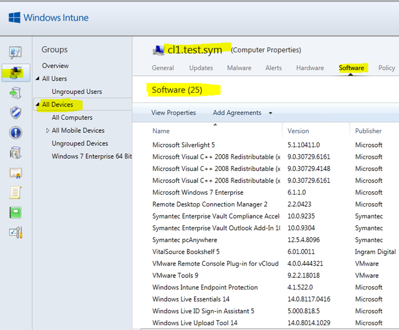Switch to the Updates tab
The height and width of the screenshot is (330, 399).
point(201,68)
